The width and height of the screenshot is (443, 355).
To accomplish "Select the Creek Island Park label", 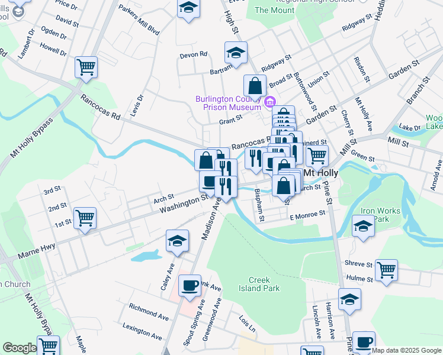I will (x=259, y=284).
